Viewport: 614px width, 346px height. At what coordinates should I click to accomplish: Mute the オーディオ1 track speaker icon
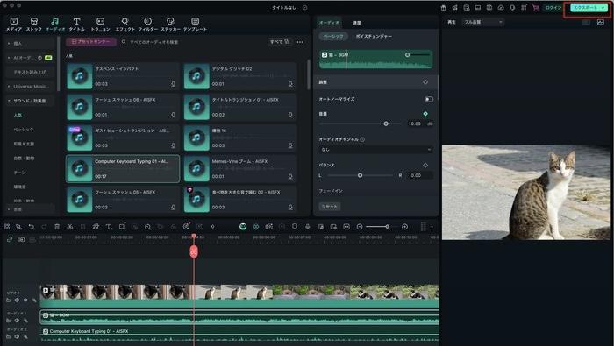point(17,321)
